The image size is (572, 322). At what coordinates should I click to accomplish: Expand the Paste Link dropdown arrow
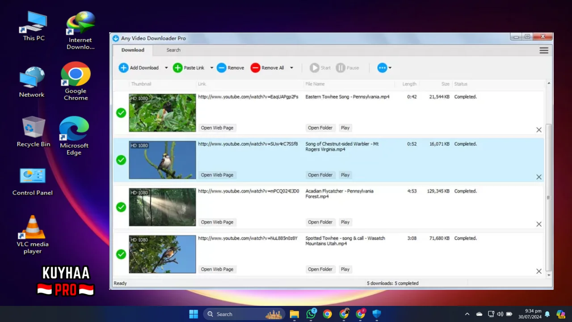212,68
